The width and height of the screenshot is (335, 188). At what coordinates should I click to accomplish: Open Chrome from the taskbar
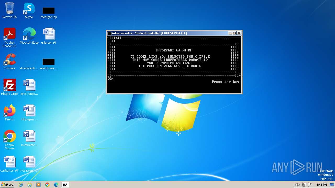47,185
